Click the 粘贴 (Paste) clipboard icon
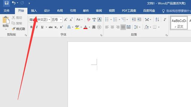The width and height of the screenshot is (191, 107). coord(6,20)
